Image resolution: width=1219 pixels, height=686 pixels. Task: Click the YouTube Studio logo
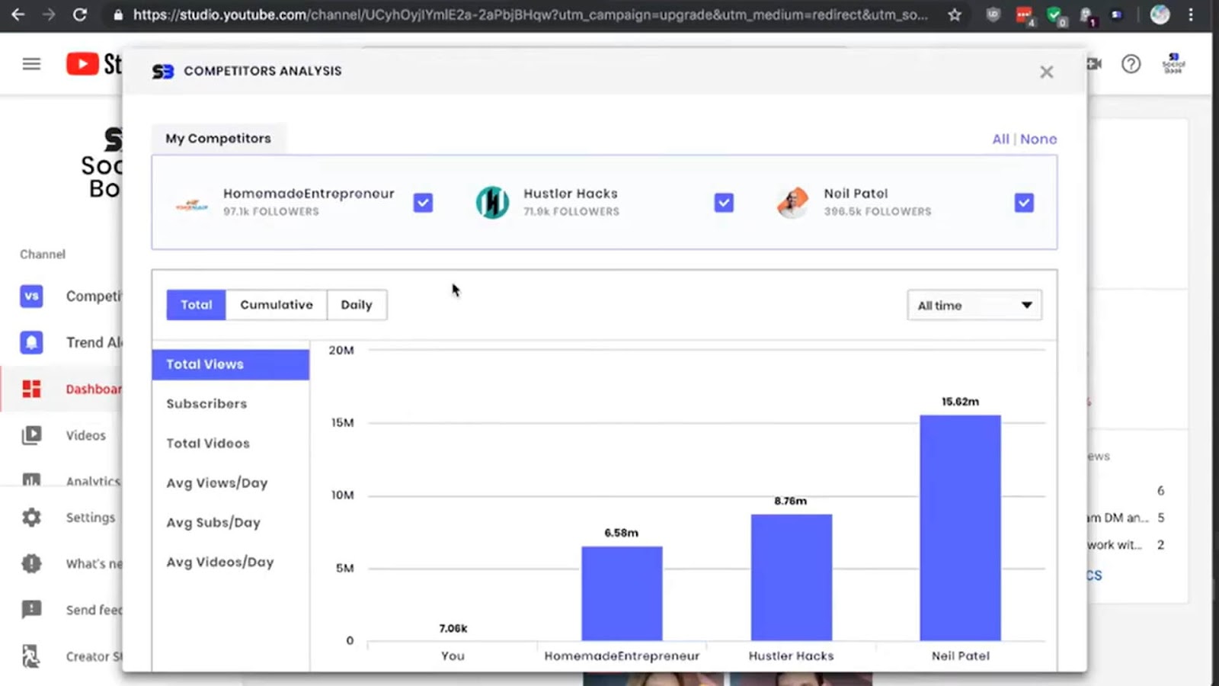pos(94,64)
